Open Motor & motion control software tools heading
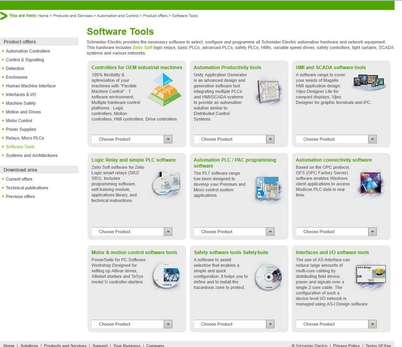 (135, 253)
